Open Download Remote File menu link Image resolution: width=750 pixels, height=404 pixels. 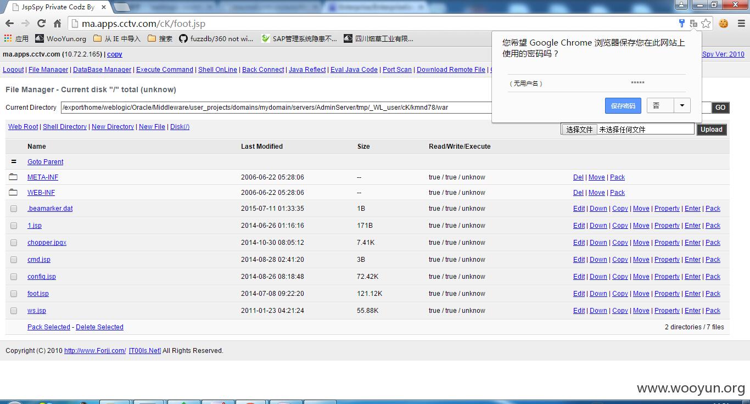tap(451, 70)
